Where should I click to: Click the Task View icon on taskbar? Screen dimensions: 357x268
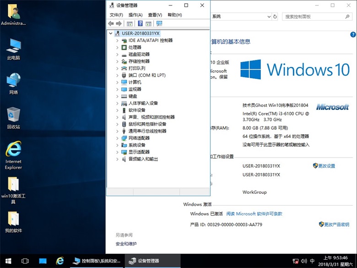point(25,261)
